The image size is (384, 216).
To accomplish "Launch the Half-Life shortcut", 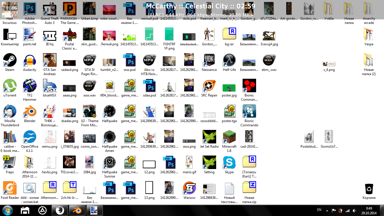I will point(229,60).
